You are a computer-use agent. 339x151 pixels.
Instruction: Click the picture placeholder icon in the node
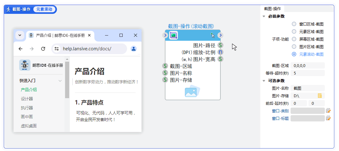tap(192, 91)
